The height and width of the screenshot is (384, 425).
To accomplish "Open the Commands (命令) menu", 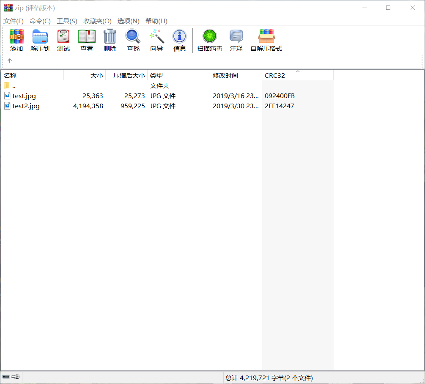I will (40, 21).
